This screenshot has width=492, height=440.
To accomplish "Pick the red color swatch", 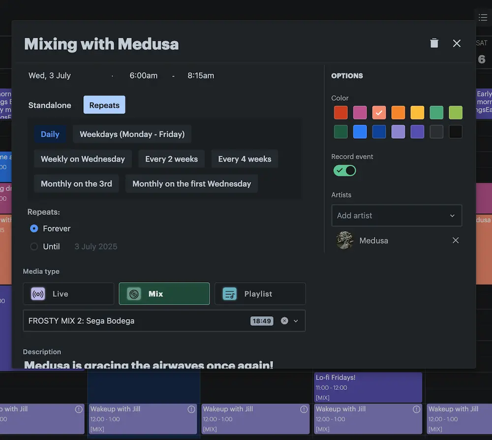I will [x=341, y=113].
